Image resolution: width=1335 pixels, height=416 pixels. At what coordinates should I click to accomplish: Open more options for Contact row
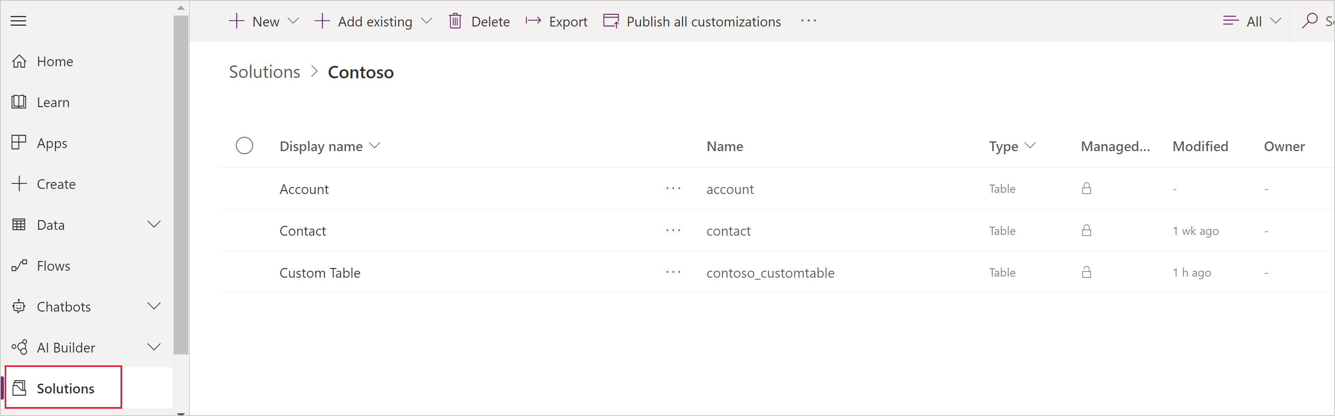[673, 231]
